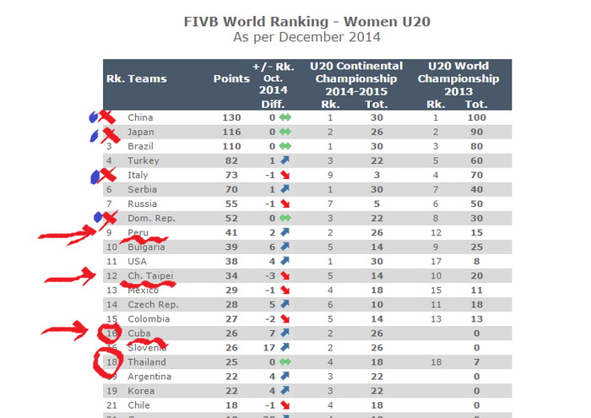Click the U20 Continental Championship header
Screen dimensions: 591x418
point(356,79)
